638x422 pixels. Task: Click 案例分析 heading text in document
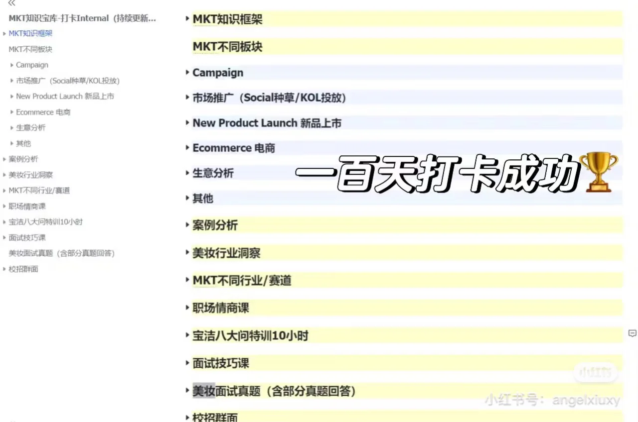click(x=215, y=225)
